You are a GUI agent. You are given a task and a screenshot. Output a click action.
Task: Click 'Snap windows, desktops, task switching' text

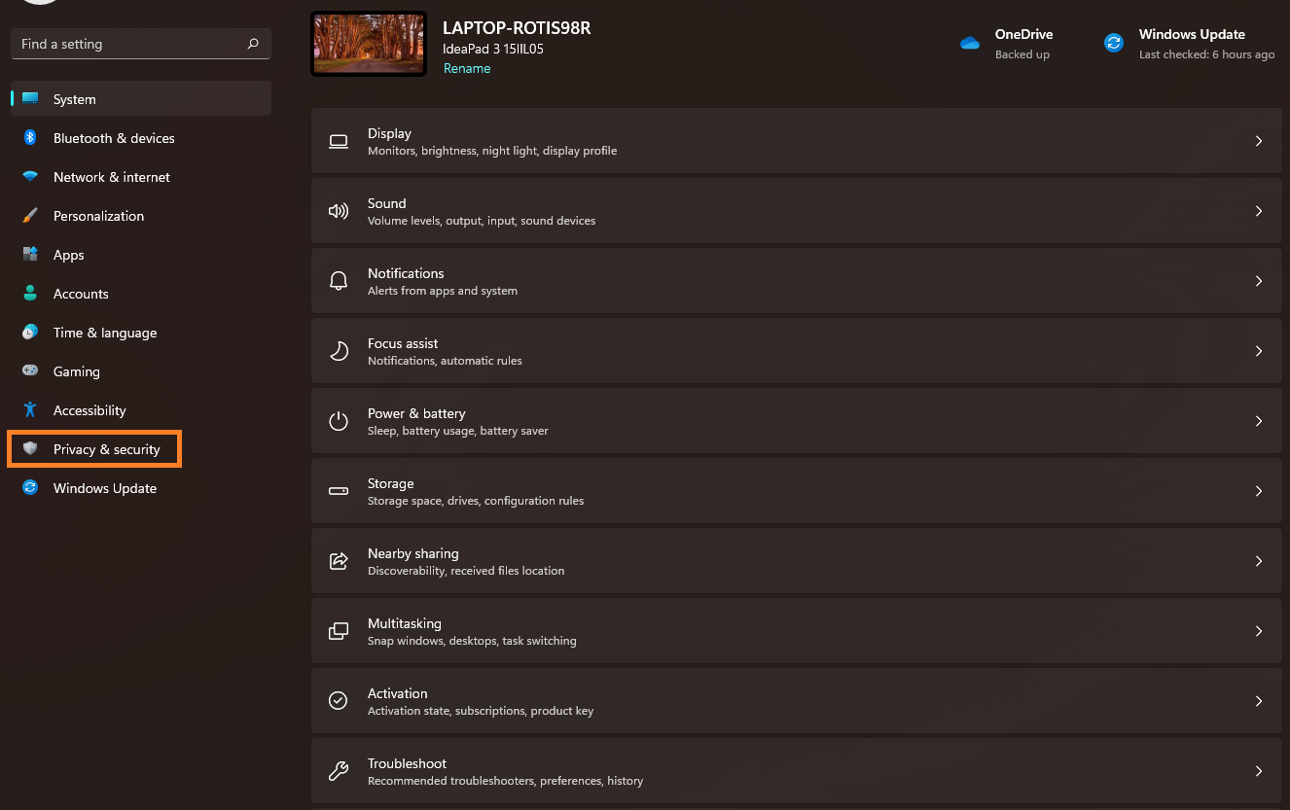472,641
